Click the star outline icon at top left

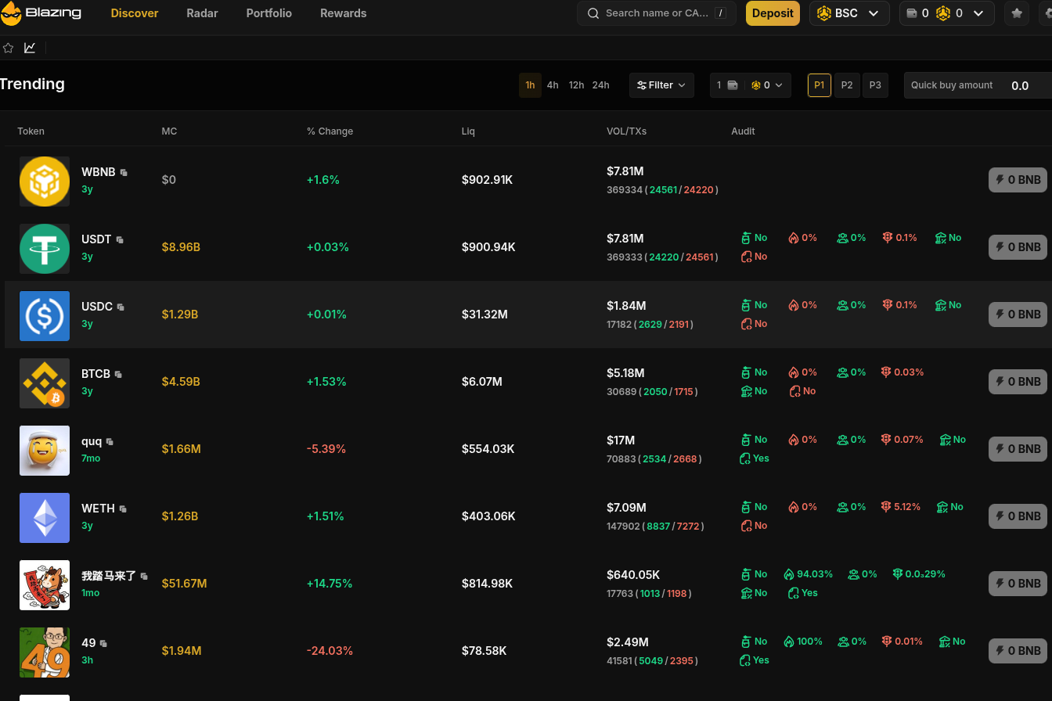8,48
